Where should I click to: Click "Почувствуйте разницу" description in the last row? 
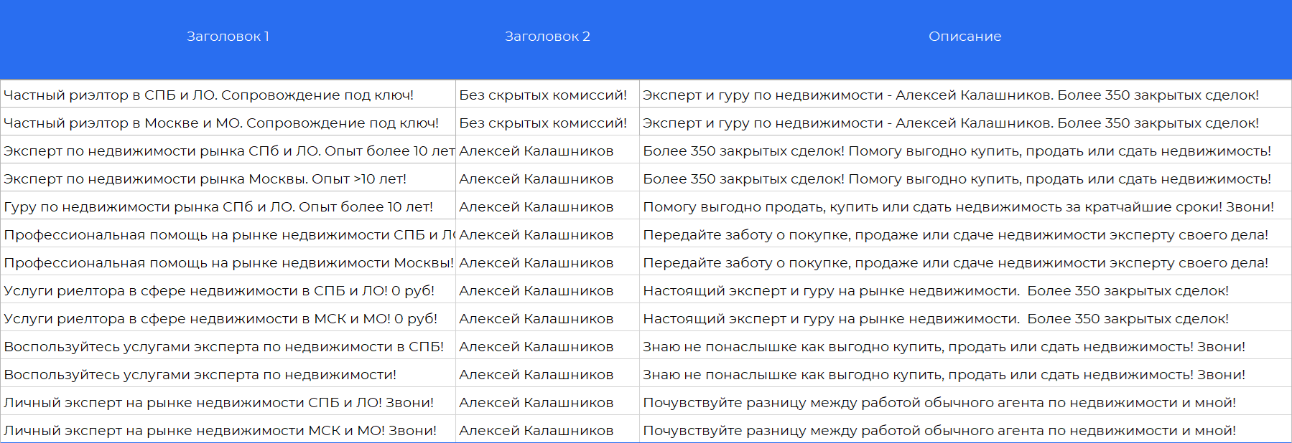[939, 431]
